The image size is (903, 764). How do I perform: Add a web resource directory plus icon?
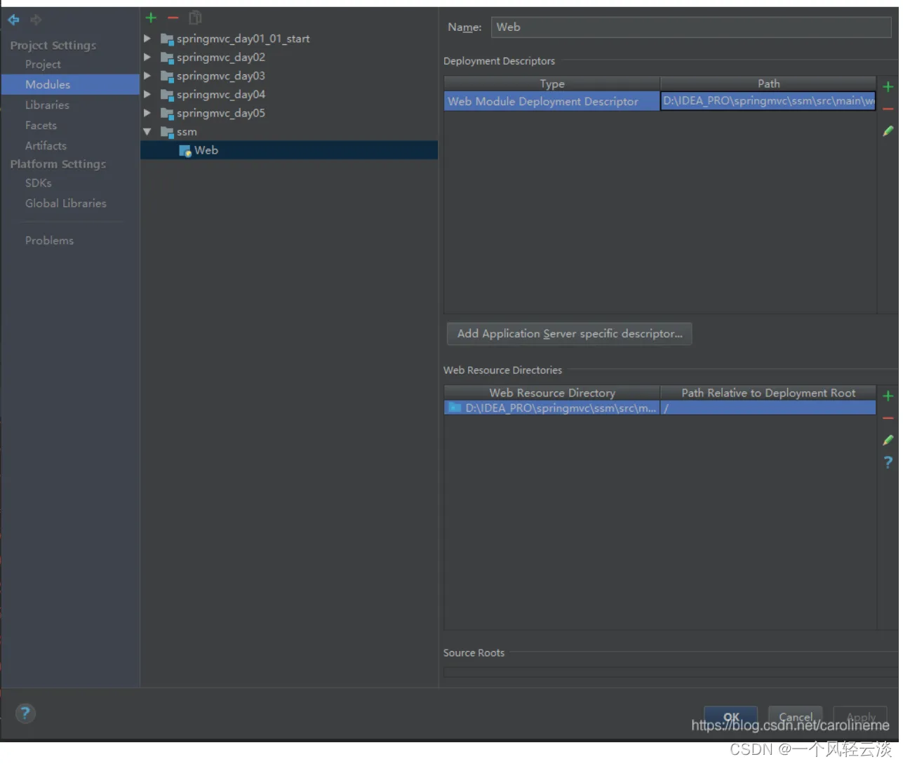click(x=888, y=396)
